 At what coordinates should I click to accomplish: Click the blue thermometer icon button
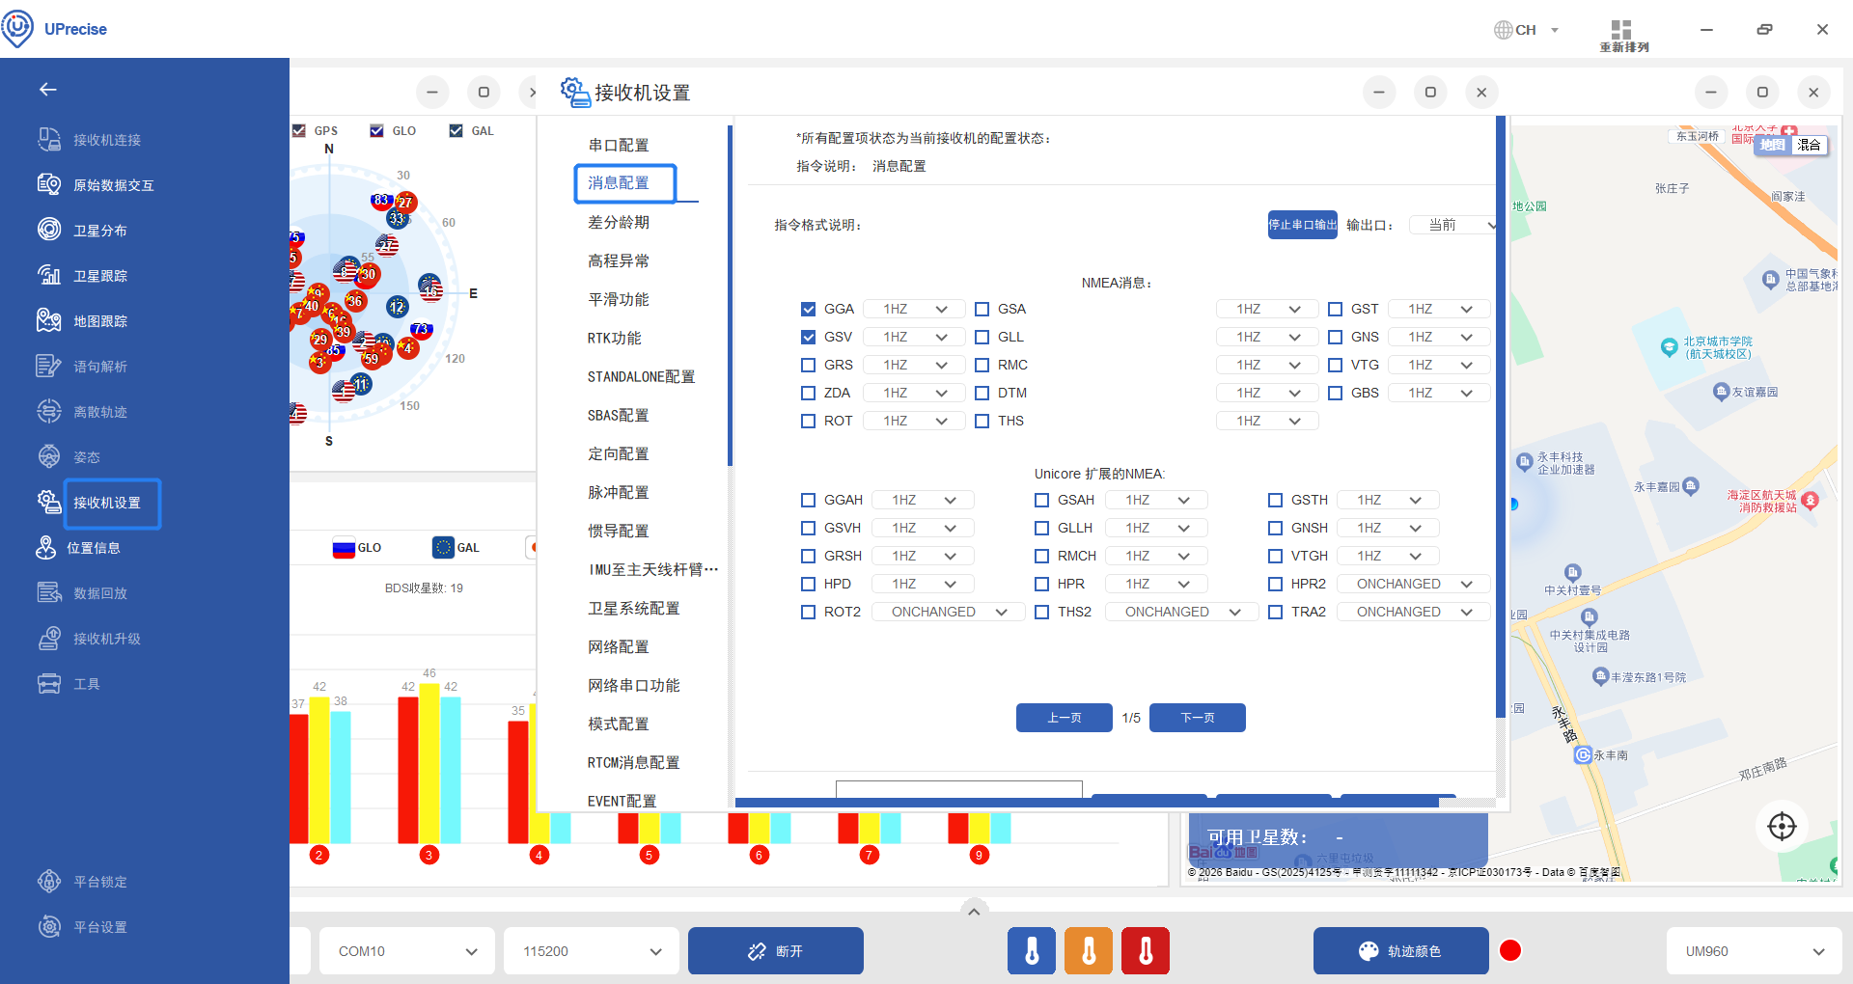tap(1032, 951)
